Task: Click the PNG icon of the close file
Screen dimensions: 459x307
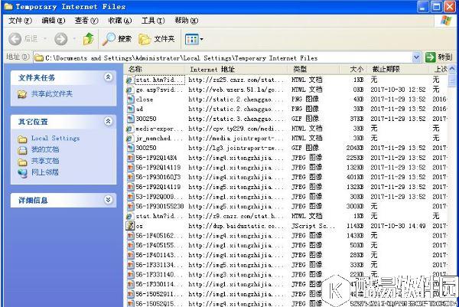Action: (130, 100)
